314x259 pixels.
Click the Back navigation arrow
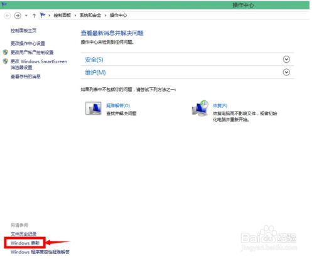(x=8, y=16)
